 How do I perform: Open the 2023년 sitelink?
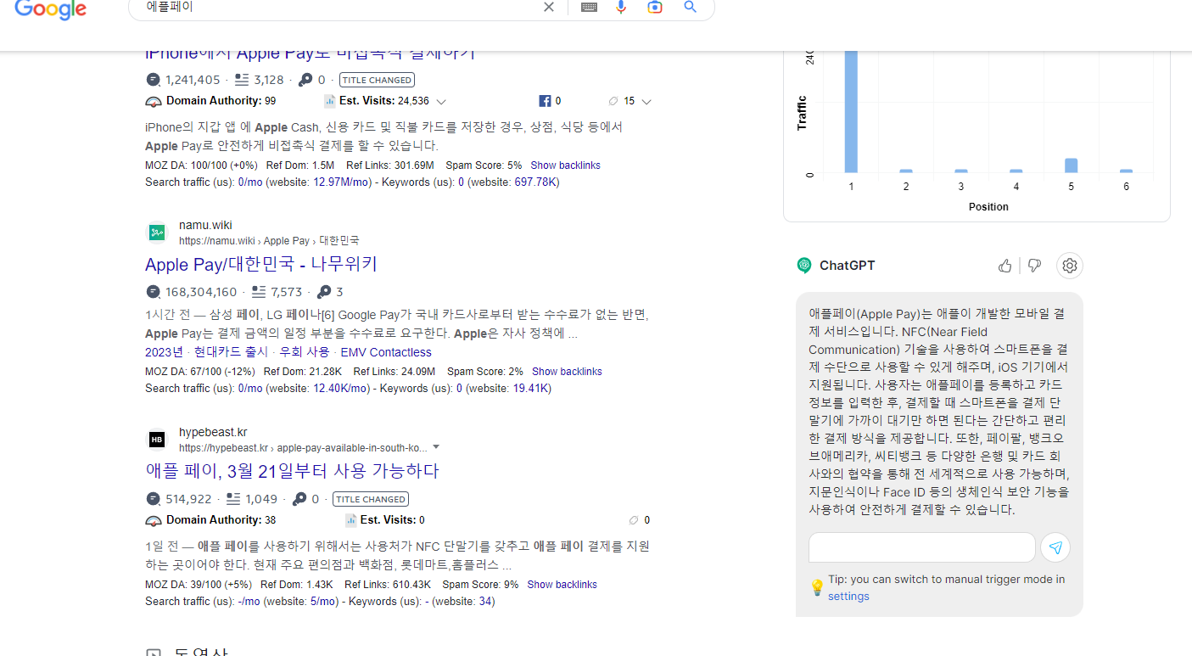pyautogui.click(x=164, y=352)
